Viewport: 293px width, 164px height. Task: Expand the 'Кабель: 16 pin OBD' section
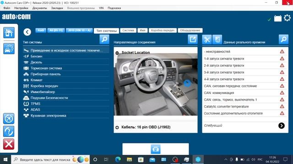click(x=117, y=128)
